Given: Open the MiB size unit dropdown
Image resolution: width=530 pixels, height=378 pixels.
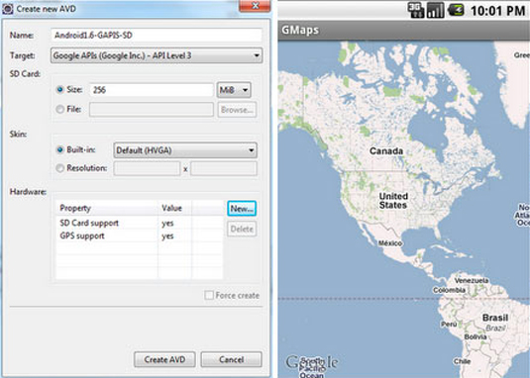Looking at the screenshot, I should click(234, 90).
